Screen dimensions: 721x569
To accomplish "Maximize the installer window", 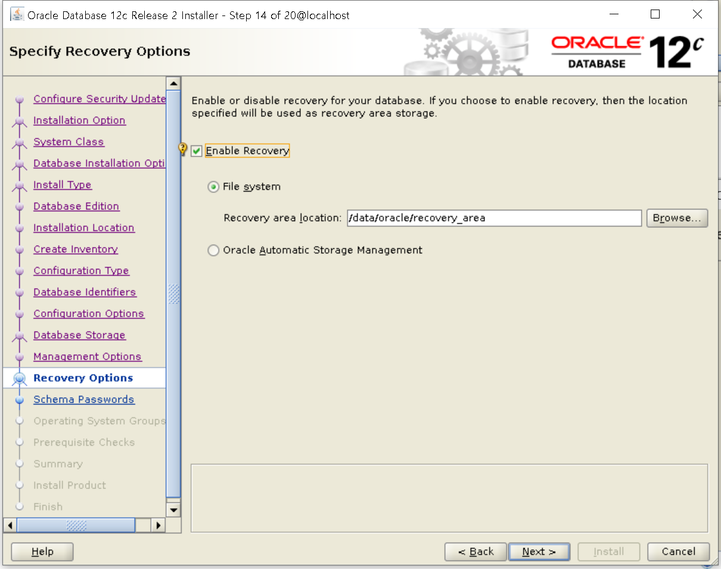I will pyautogui.click(x=655, y=14).
